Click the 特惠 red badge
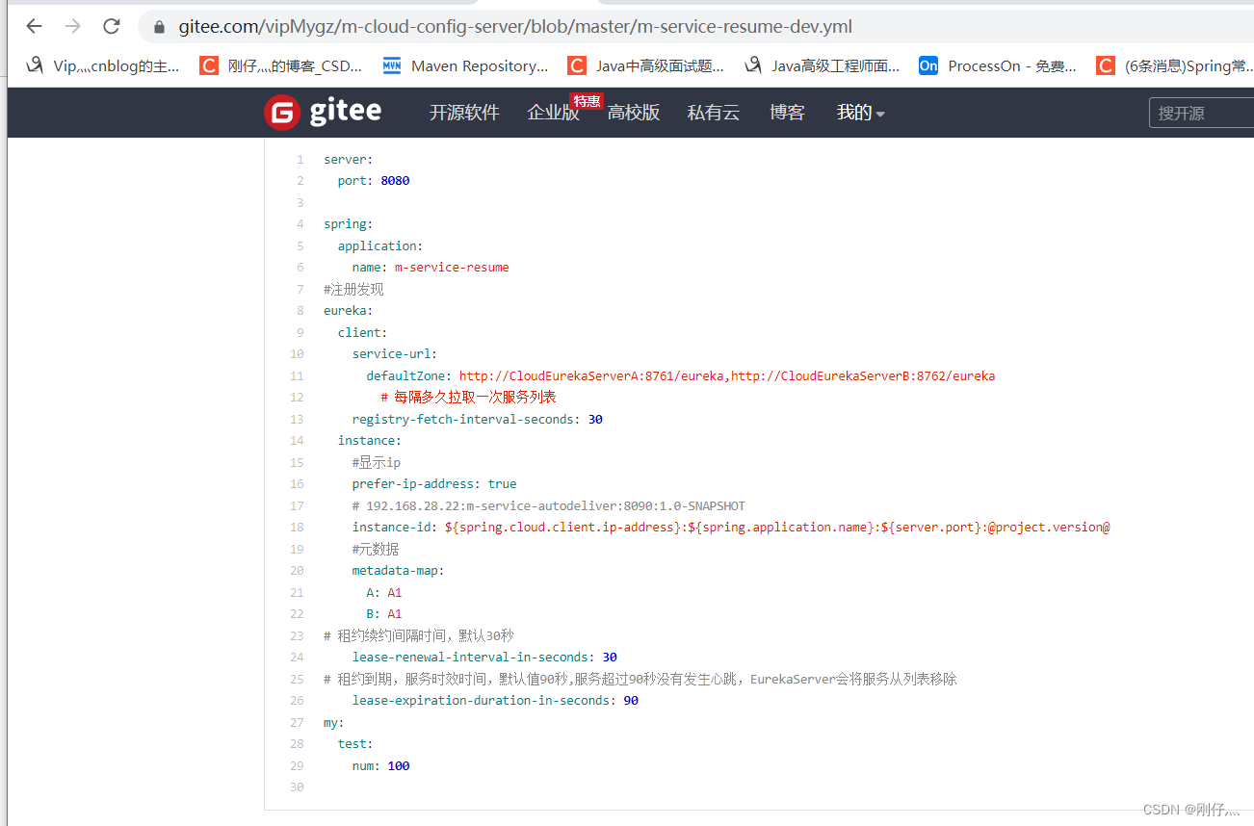 click(587, 101)
